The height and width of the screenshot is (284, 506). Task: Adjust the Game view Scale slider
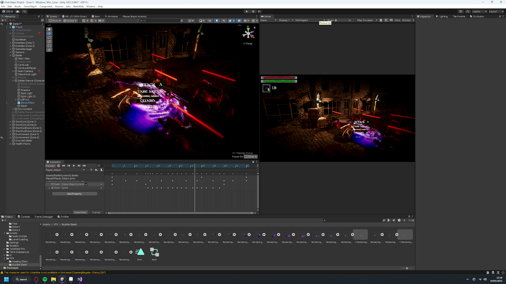point(336,20)
